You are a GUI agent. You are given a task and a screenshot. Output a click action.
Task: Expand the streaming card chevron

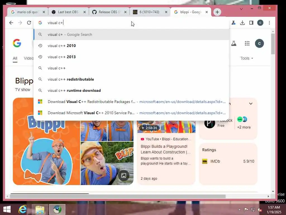coord(251,104)
